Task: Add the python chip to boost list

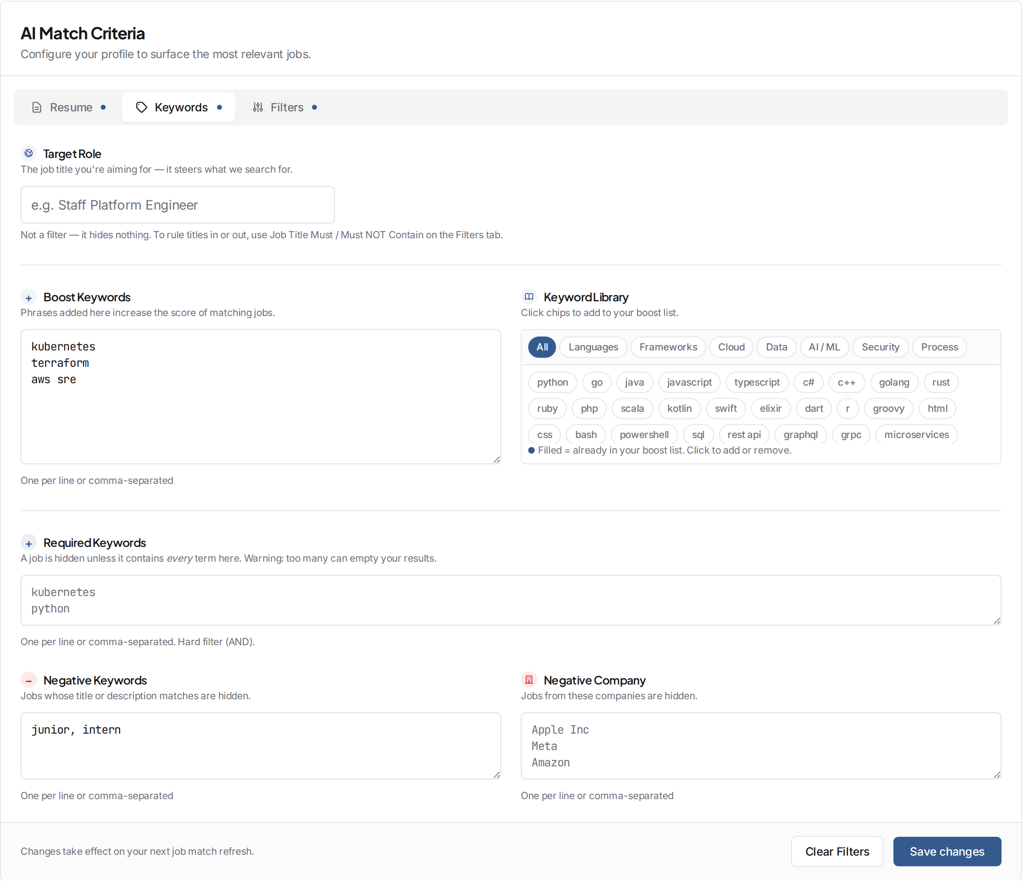Action: [552, 383]
